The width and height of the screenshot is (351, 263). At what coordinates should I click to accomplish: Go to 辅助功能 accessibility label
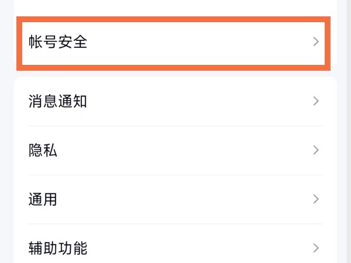(58, 248)
